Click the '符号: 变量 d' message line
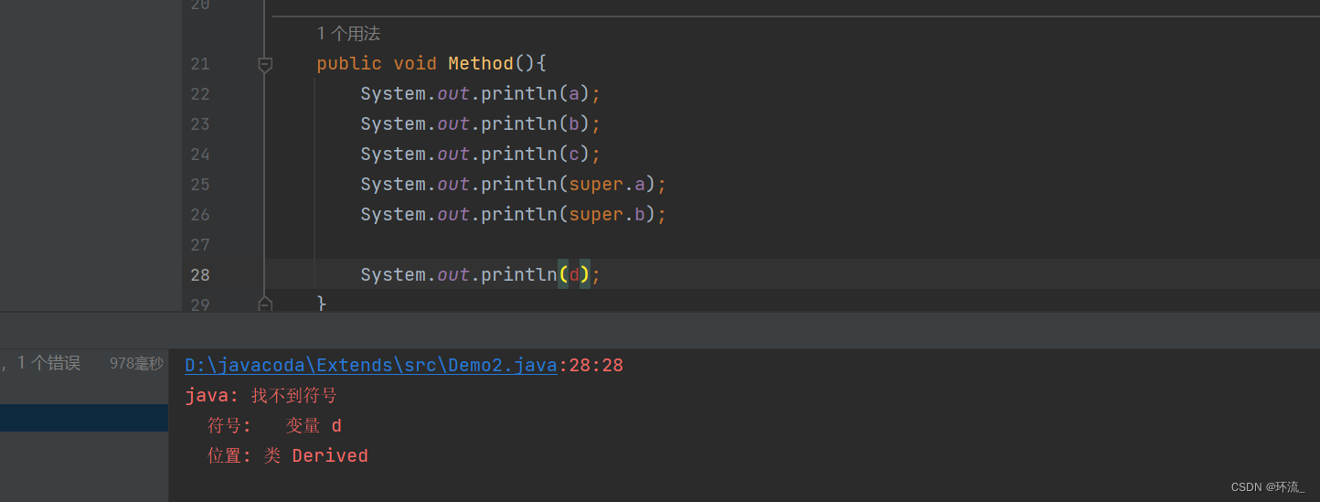This screenshot has height=502, width=1320. tap(274, 426)
